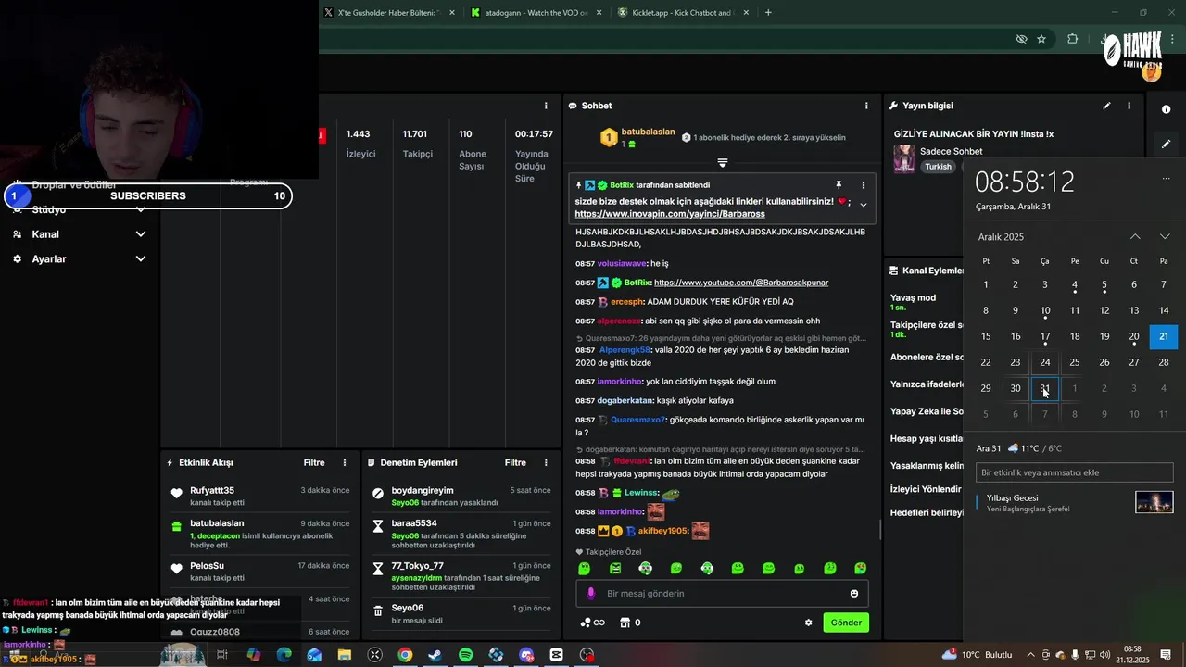Select calendar date 21

(1164, 336)
